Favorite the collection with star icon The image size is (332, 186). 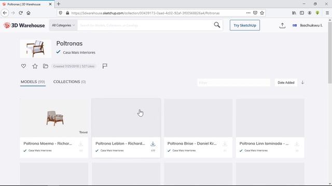(35, 66)
